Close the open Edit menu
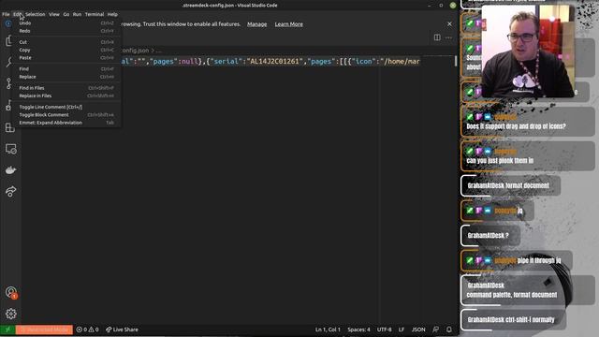Image resolution: width=599 pixels, height=337 pixels. [x=18, y=14]
